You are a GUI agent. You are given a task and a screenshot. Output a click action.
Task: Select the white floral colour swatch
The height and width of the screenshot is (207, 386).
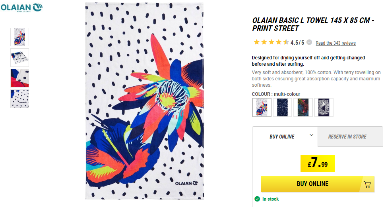tap(262, 107)
